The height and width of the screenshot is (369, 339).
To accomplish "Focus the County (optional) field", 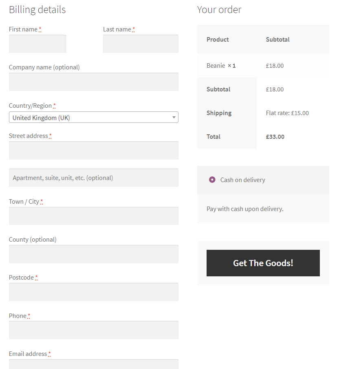I will (x=93, y=254).
